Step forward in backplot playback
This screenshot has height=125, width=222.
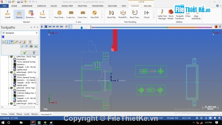pyautogui.click(x=58, y=27)
